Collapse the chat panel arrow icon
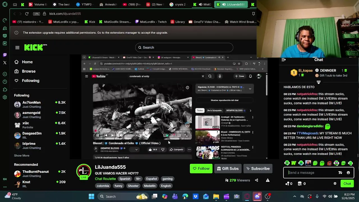This screenshot has height=202, width=359. (284, 59)
